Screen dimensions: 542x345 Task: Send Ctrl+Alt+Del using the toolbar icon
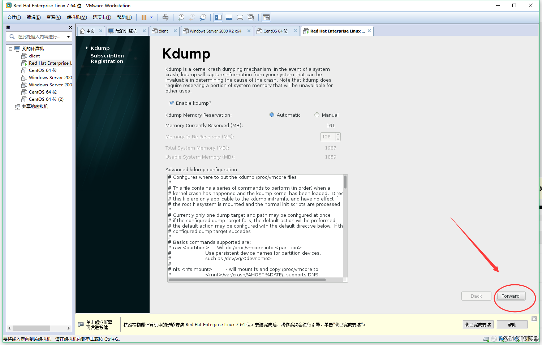(165, 17)
